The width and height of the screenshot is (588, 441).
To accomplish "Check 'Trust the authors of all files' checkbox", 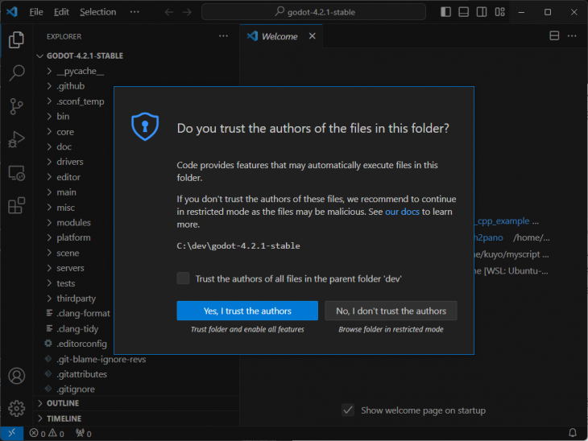I will click(184, 278).
